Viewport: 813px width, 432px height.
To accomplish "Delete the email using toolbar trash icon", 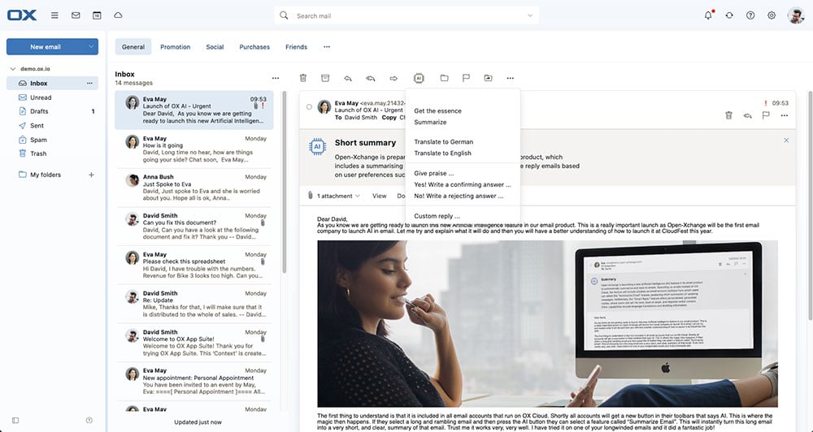I will point(303,78).
